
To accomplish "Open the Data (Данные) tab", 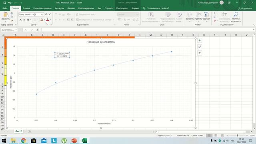I will (x=71, y=8).
